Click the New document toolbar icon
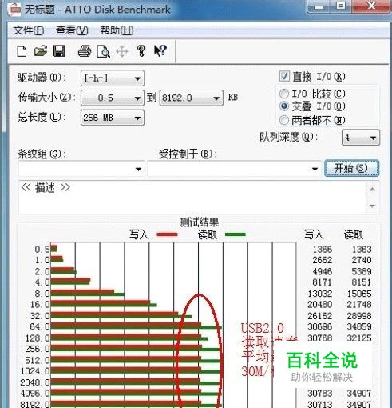This screenshot has height=408, width=392. point(22,51)
